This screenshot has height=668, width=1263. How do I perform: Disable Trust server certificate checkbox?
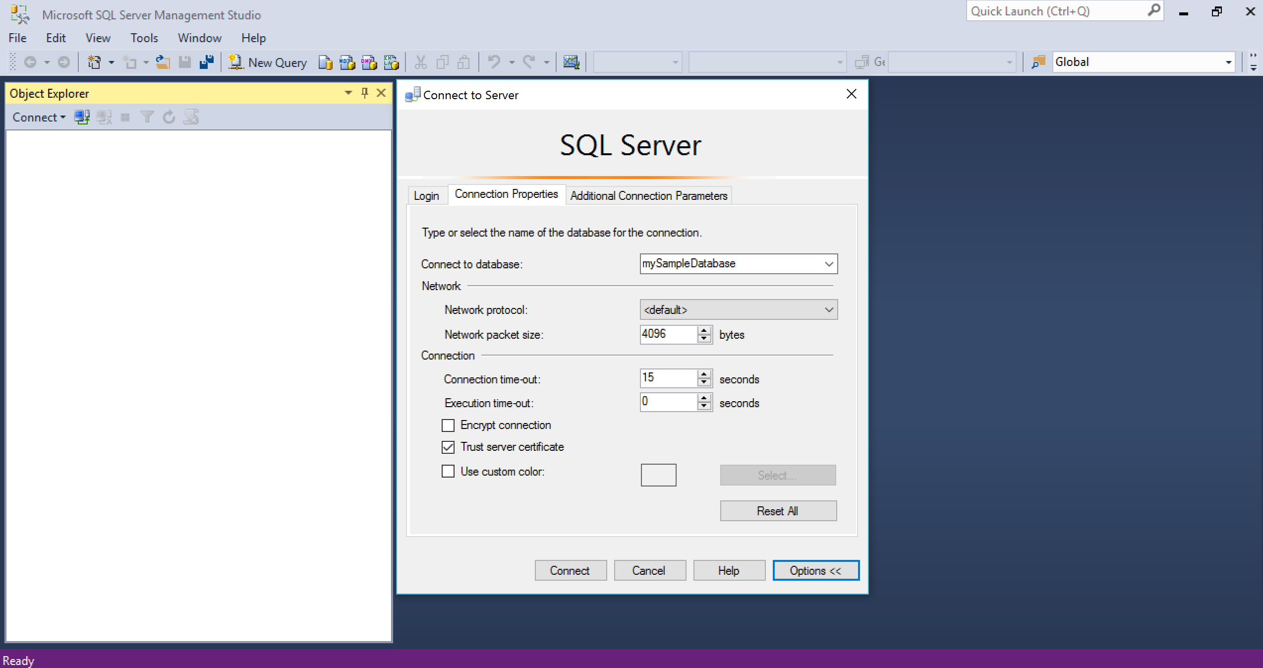coord(448,447)
